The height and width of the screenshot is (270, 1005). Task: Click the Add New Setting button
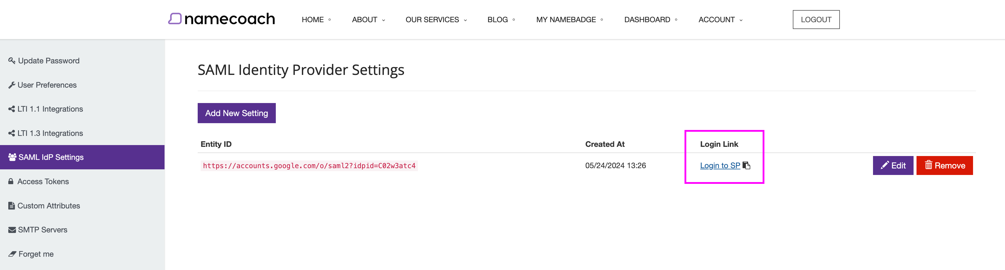tap(236, 113)
